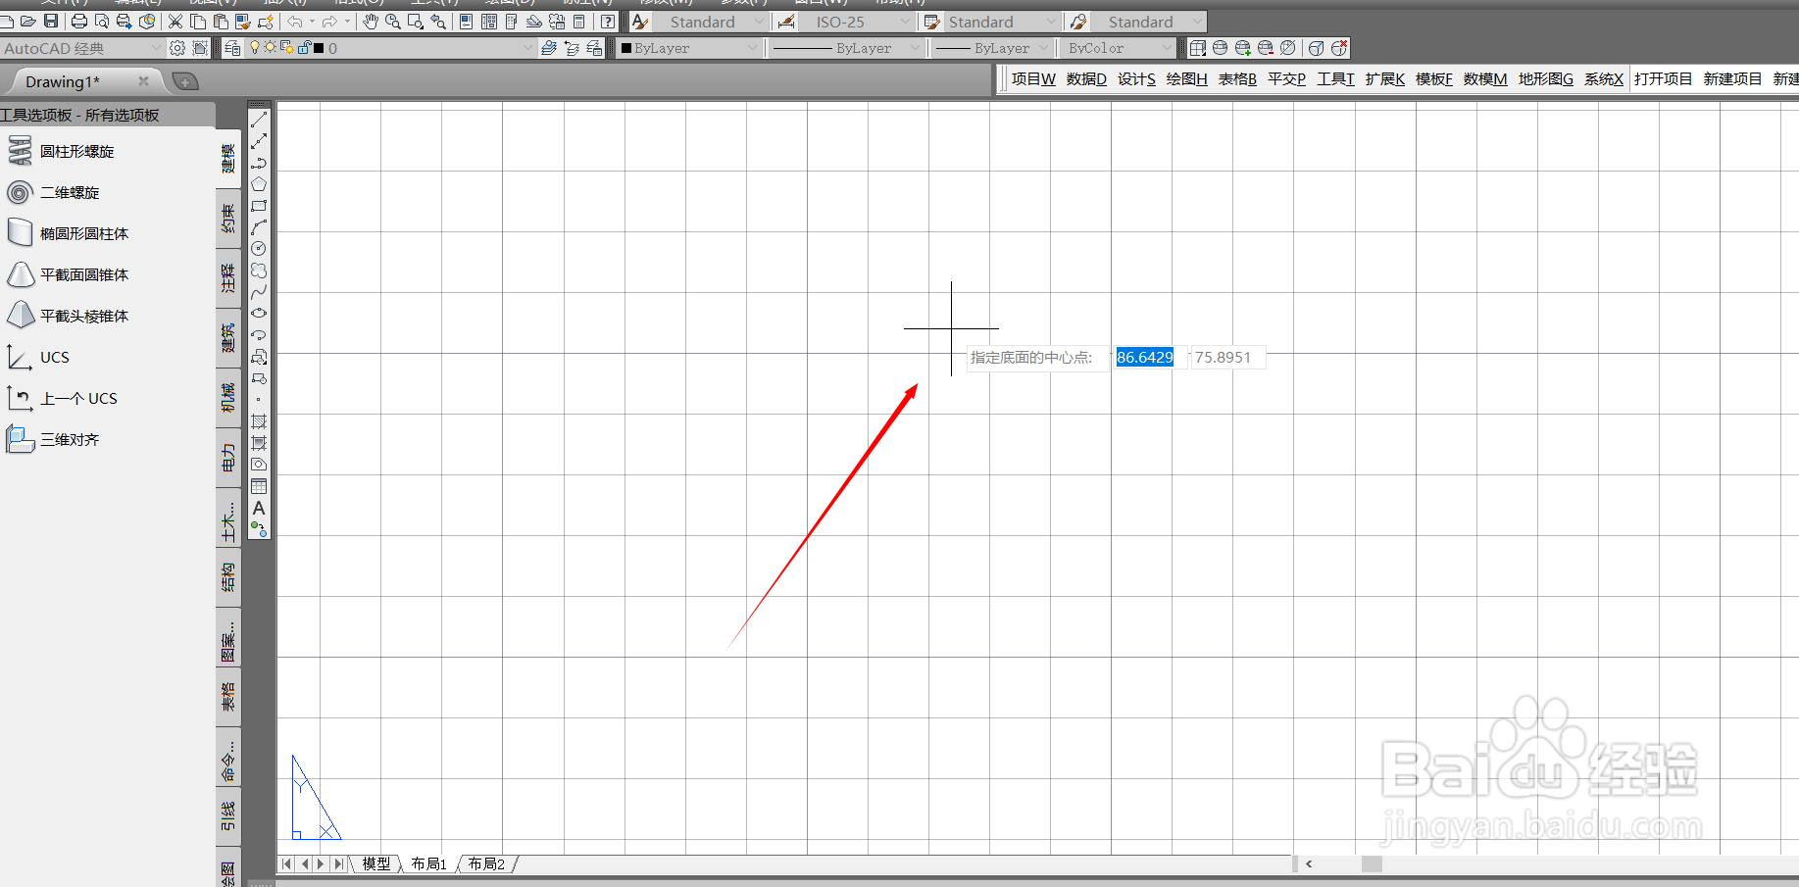This screenshot has width=1799, height=887.
Task: Click the black layer color swatch
Action: tap(319, 47)
